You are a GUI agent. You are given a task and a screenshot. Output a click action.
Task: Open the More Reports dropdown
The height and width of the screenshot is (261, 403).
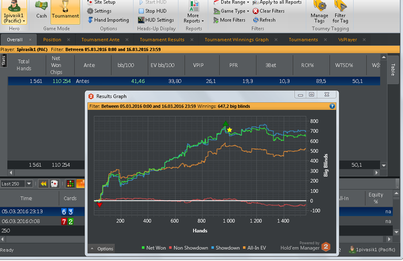pyautogui.click(x=193, y=13)
